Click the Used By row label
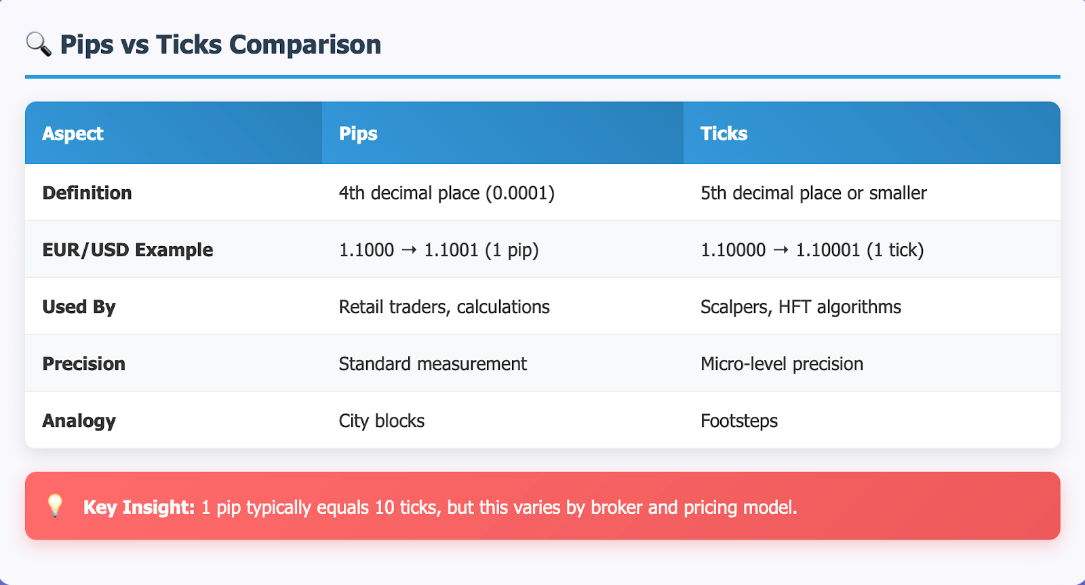This screenshot has width=1085, height=585. (79, 307)
